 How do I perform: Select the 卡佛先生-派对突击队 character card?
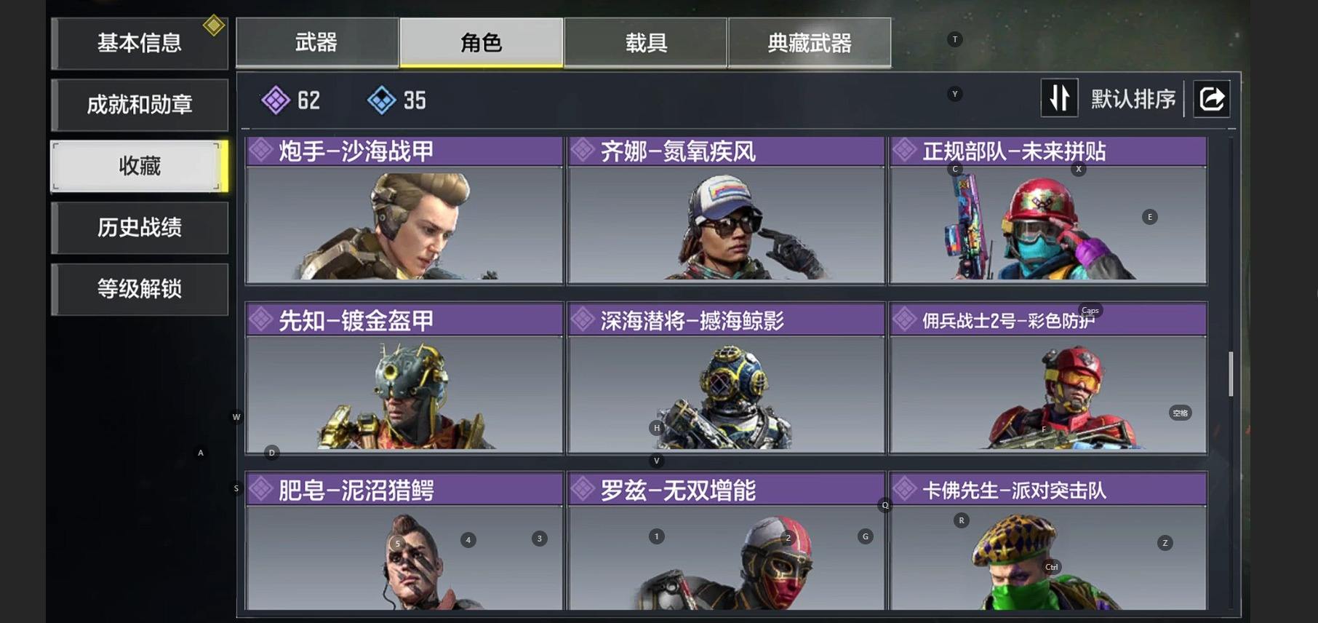click(x=1048, y=541)
